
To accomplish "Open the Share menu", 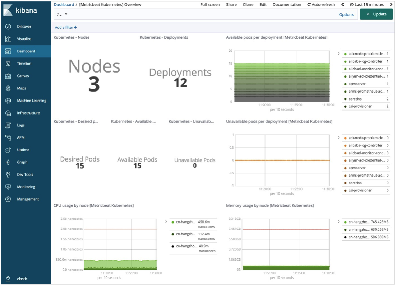I will coord(231,5).
